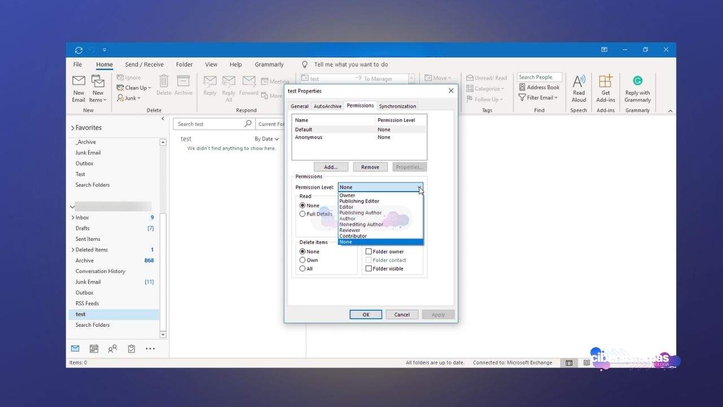Click ribbon display options icon
The width and height of the screenshot is (723, 407).
[x=604, y=50]
